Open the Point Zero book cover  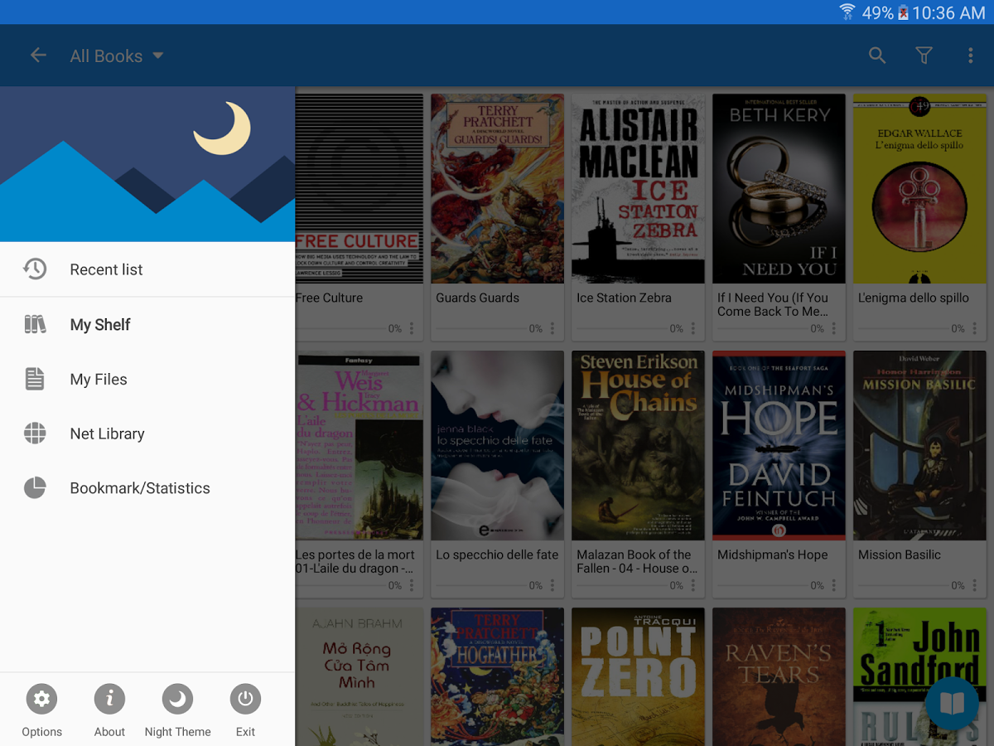[x=639, y=676]
